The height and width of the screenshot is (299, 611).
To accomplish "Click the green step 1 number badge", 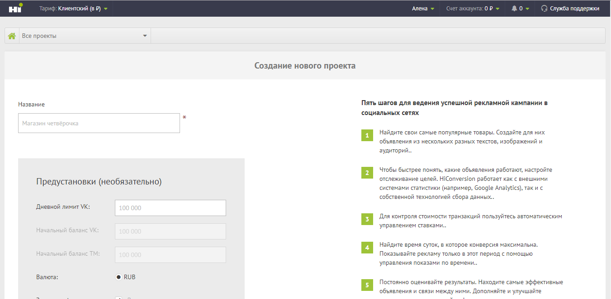I will (367, 135).
